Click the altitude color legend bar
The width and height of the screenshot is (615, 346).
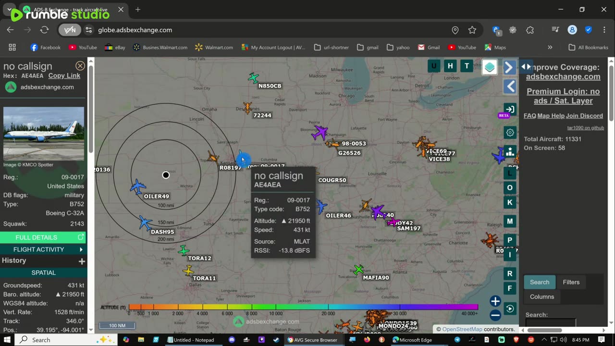(x=303, y=307)
